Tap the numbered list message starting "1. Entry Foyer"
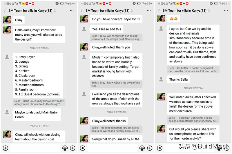This screenshot has width=232, height=154. coord(38,75)
